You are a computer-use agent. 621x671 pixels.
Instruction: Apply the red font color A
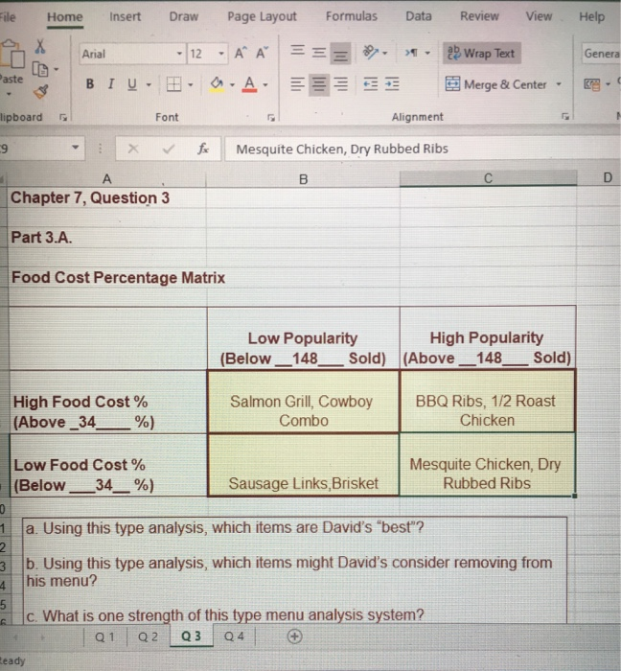(249, 84)
